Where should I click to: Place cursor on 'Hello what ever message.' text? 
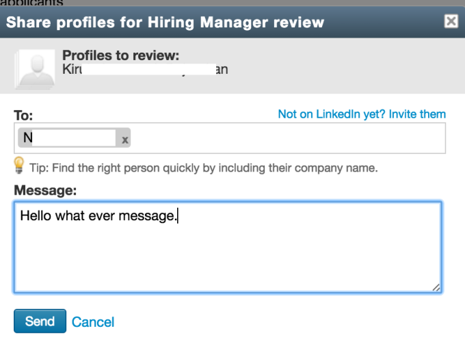[98, 217]
